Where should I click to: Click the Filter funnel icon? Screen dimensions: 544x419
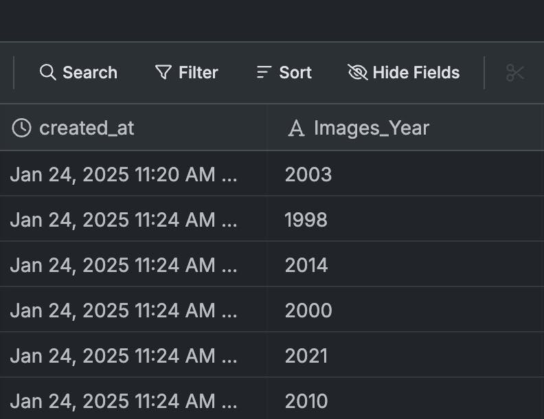(163, 72)
